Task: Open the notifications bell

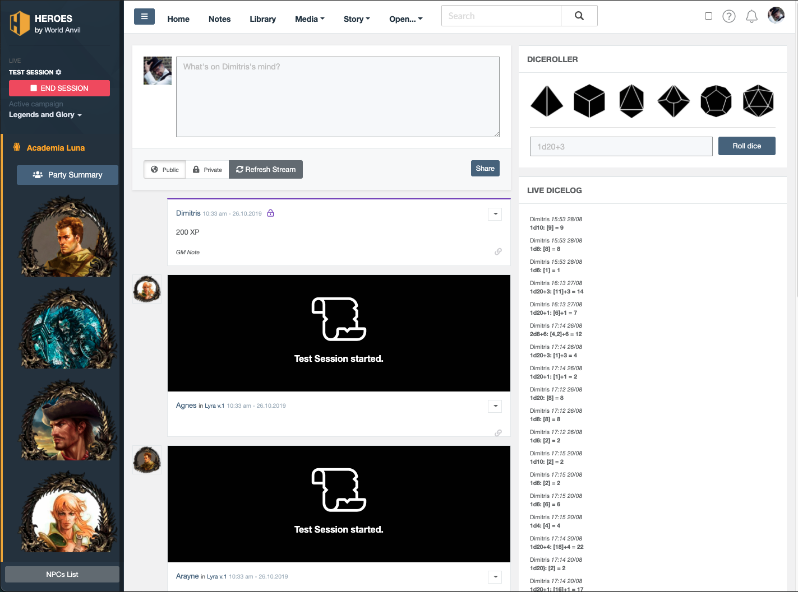Action: (x=751, y=16)
